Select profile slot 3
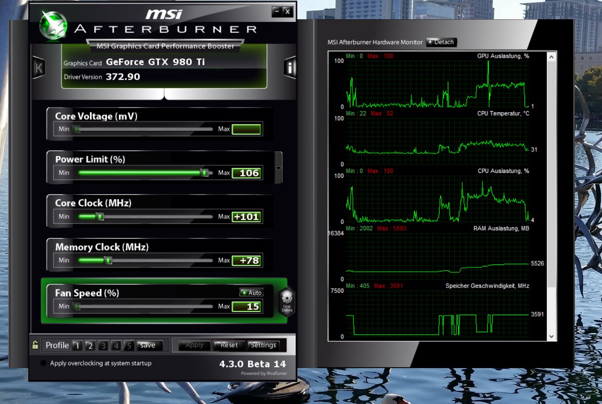This screenshot has width=602, height=404. (x=103, y=345)
